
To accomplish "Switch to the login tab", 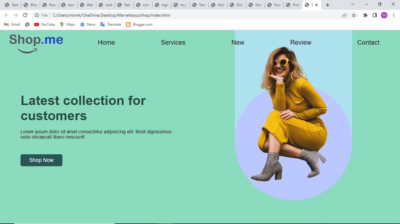I will pos(162,5).
